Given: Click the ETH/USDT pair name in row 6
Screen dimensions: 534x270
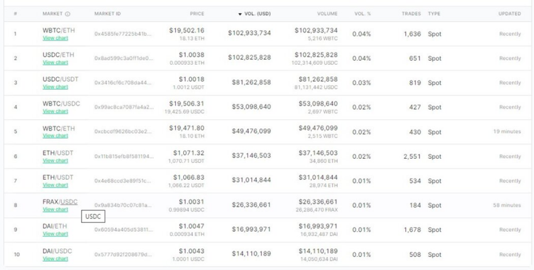Looking at the screenshot, I should [58, 153].
